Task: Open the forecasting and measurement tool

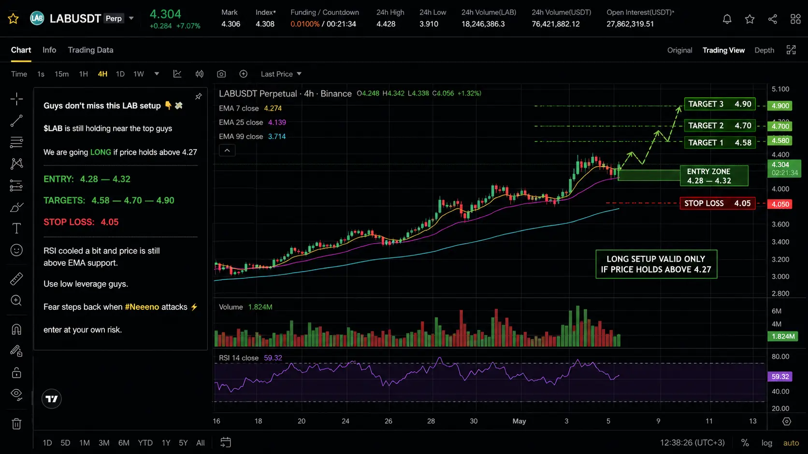Action: click(x=16, y=186)
